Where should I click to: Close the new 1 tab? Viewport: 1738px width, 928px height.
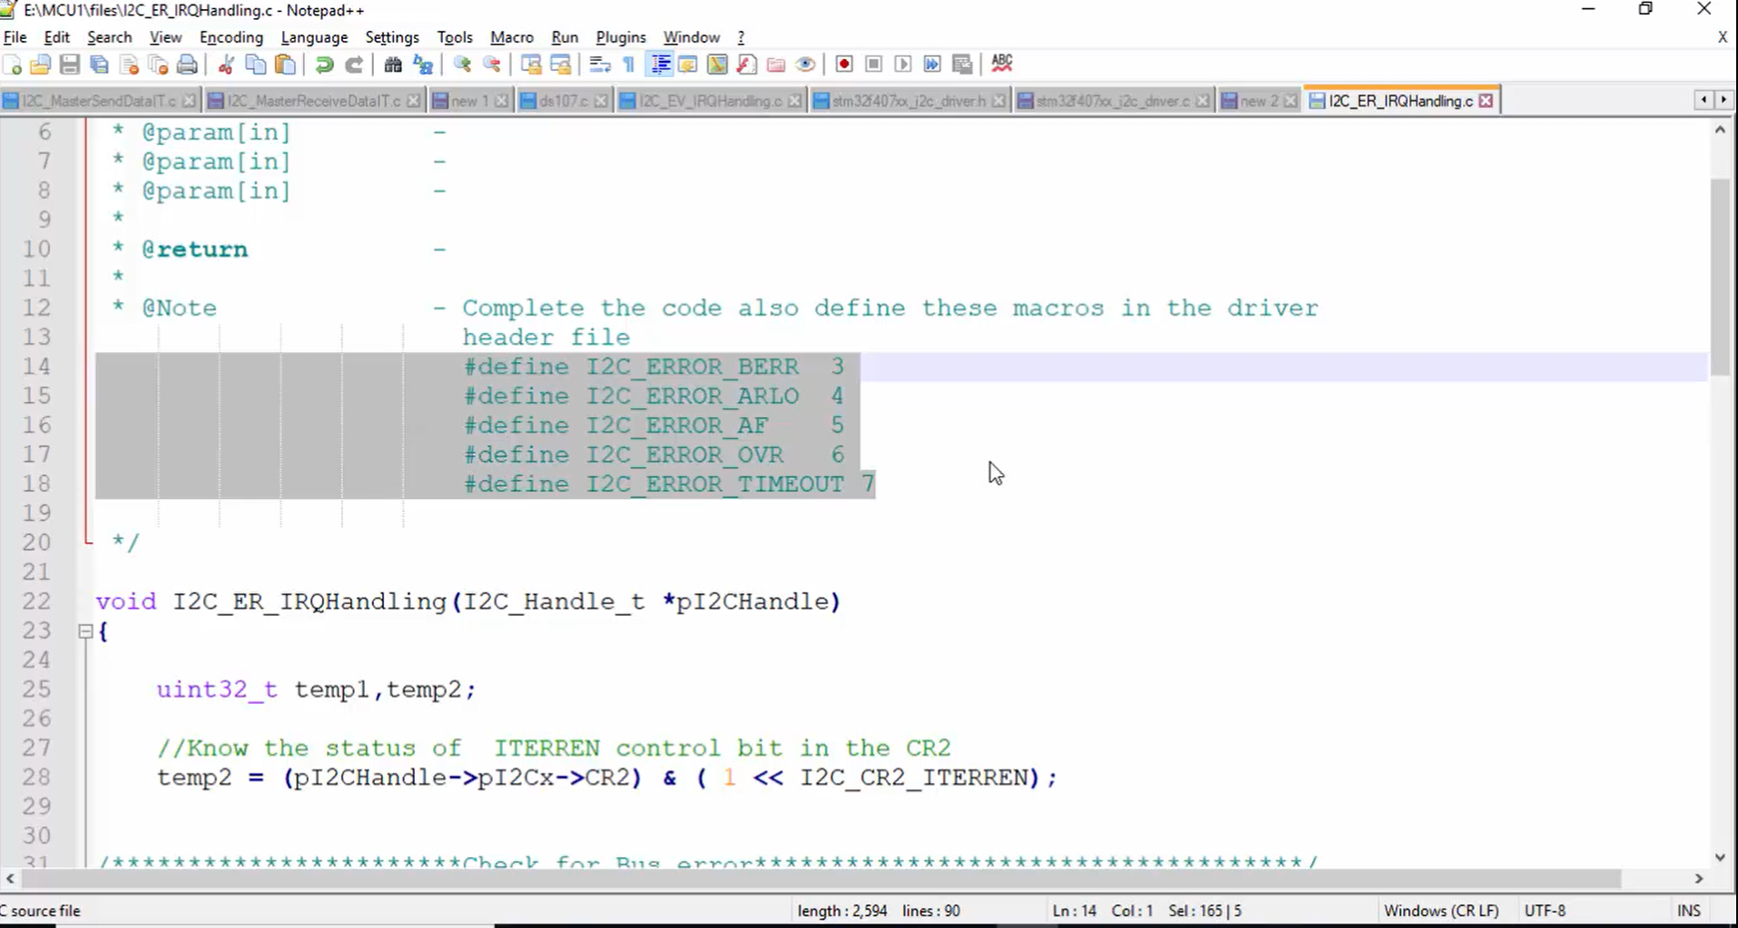(x=501, y=101)
